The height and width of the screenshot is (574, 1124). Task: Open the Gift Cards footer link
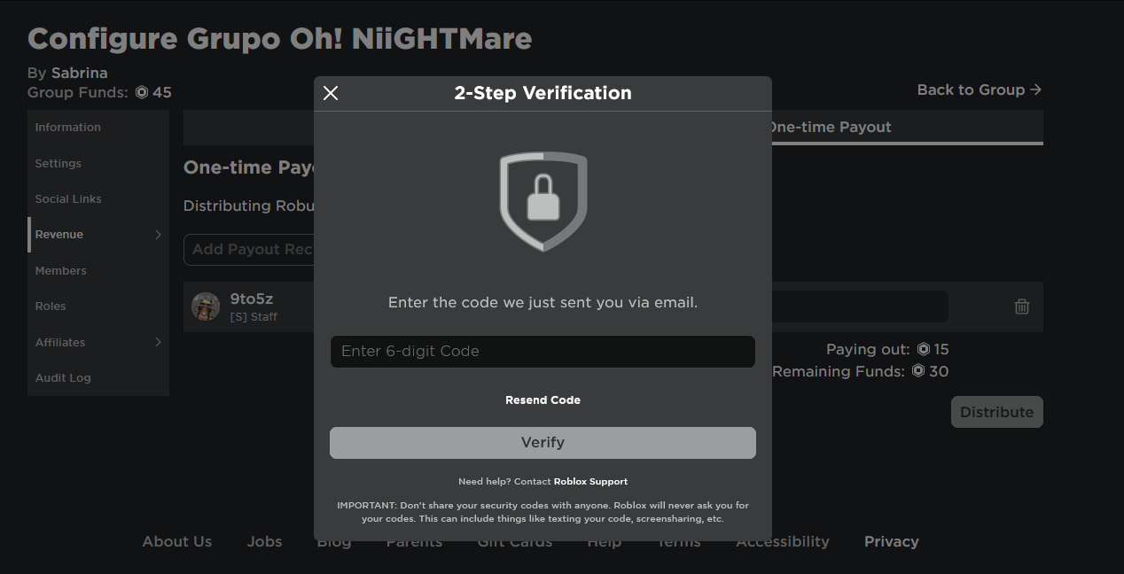coord(514,541)
